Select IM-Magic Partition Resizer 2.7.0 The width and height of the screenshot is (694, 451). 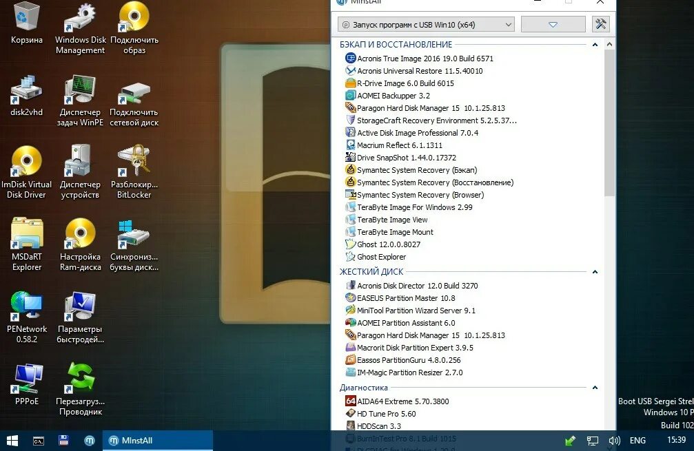point(404,373)
